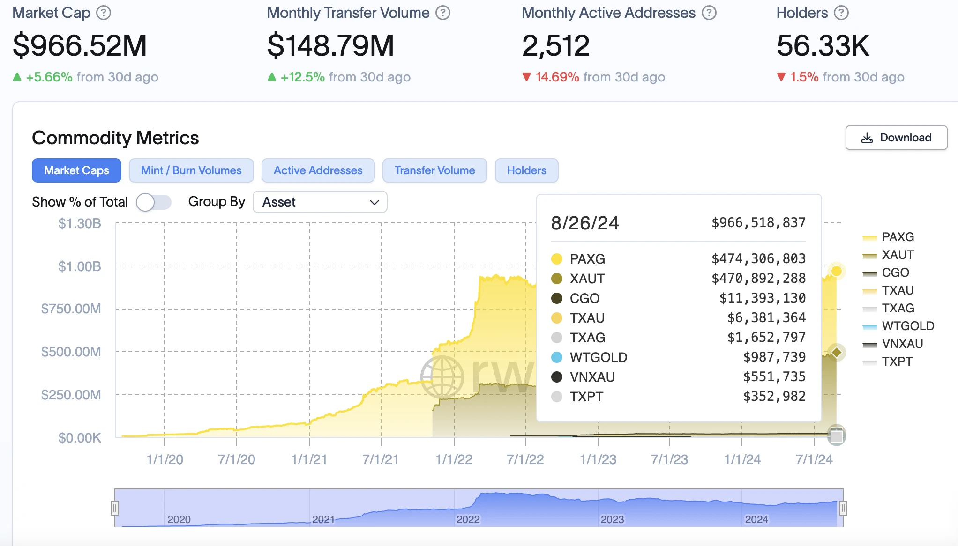
Task: Click the Holders help question icon
Action: click(841, 13)
